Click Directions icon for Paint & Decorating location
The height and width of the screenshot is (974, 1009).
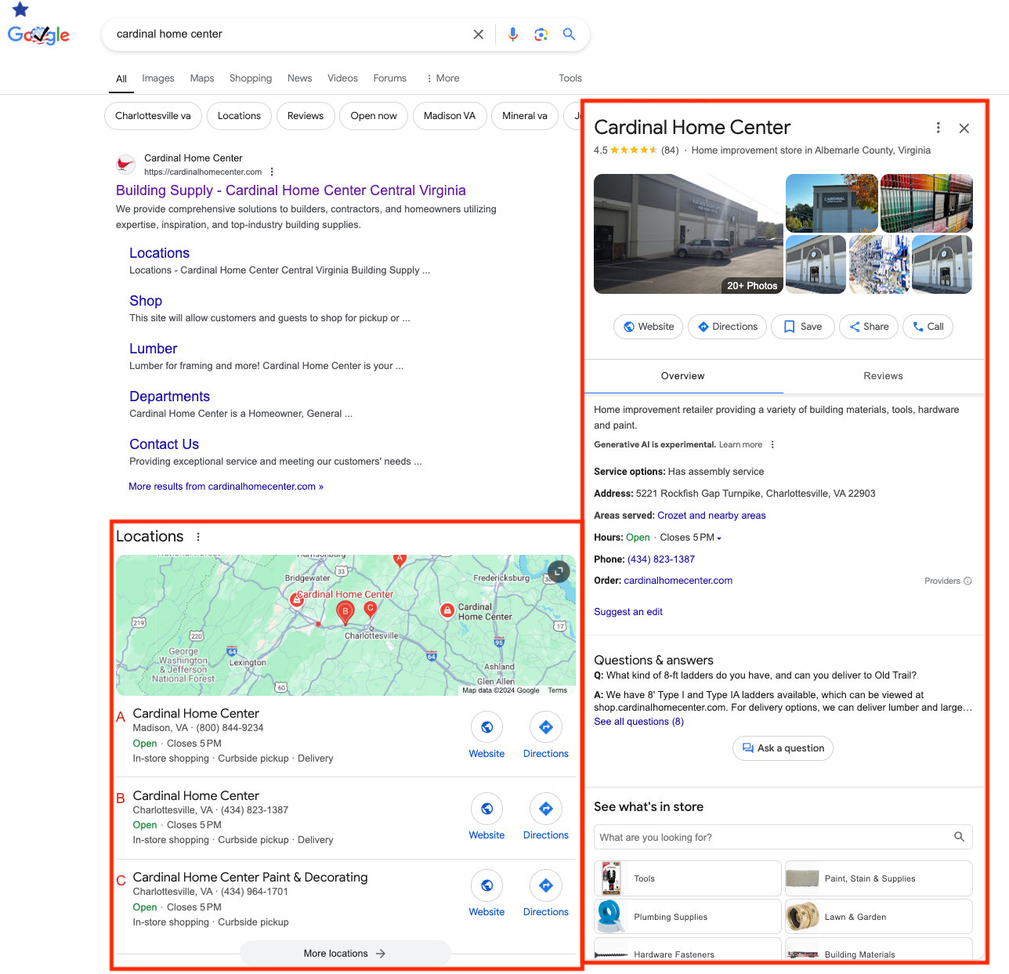tap(546, 885)
